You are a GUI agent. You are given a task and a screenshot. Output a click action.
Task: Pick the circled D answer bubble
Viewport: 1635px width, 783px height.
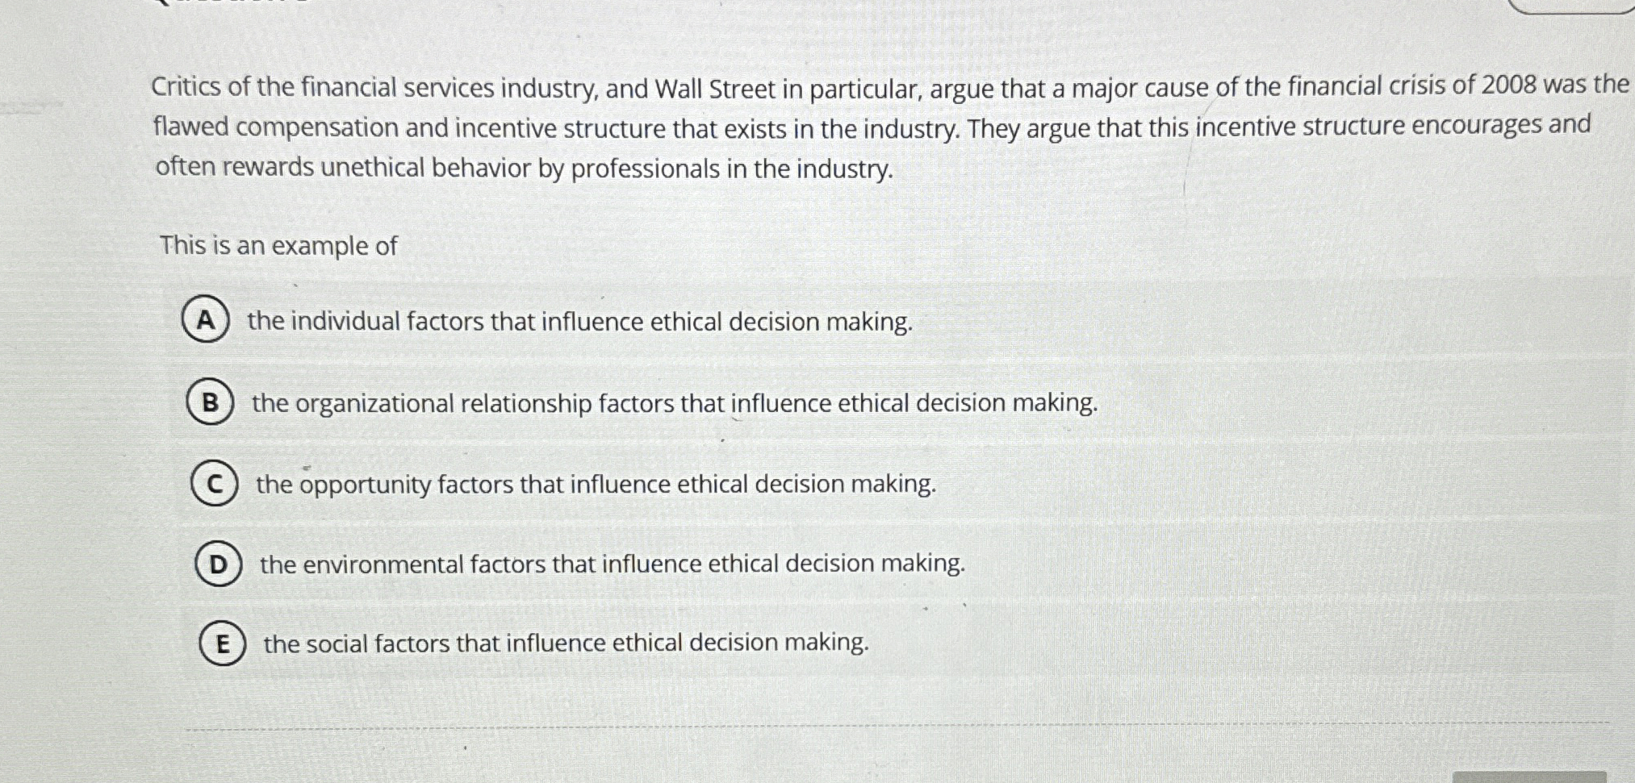219,564
